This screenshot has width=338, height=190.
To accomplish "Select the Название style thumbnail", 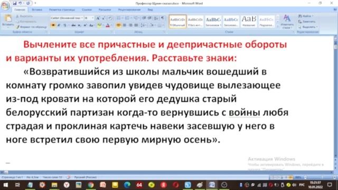I will click(249, 21).
